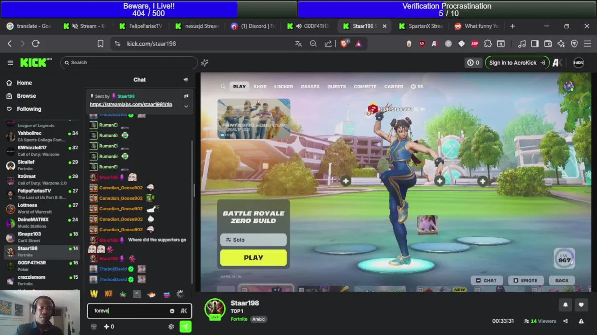Follow Staar198 with the heart button
Viewport: 597px width, 335px height.
(581, 305)
